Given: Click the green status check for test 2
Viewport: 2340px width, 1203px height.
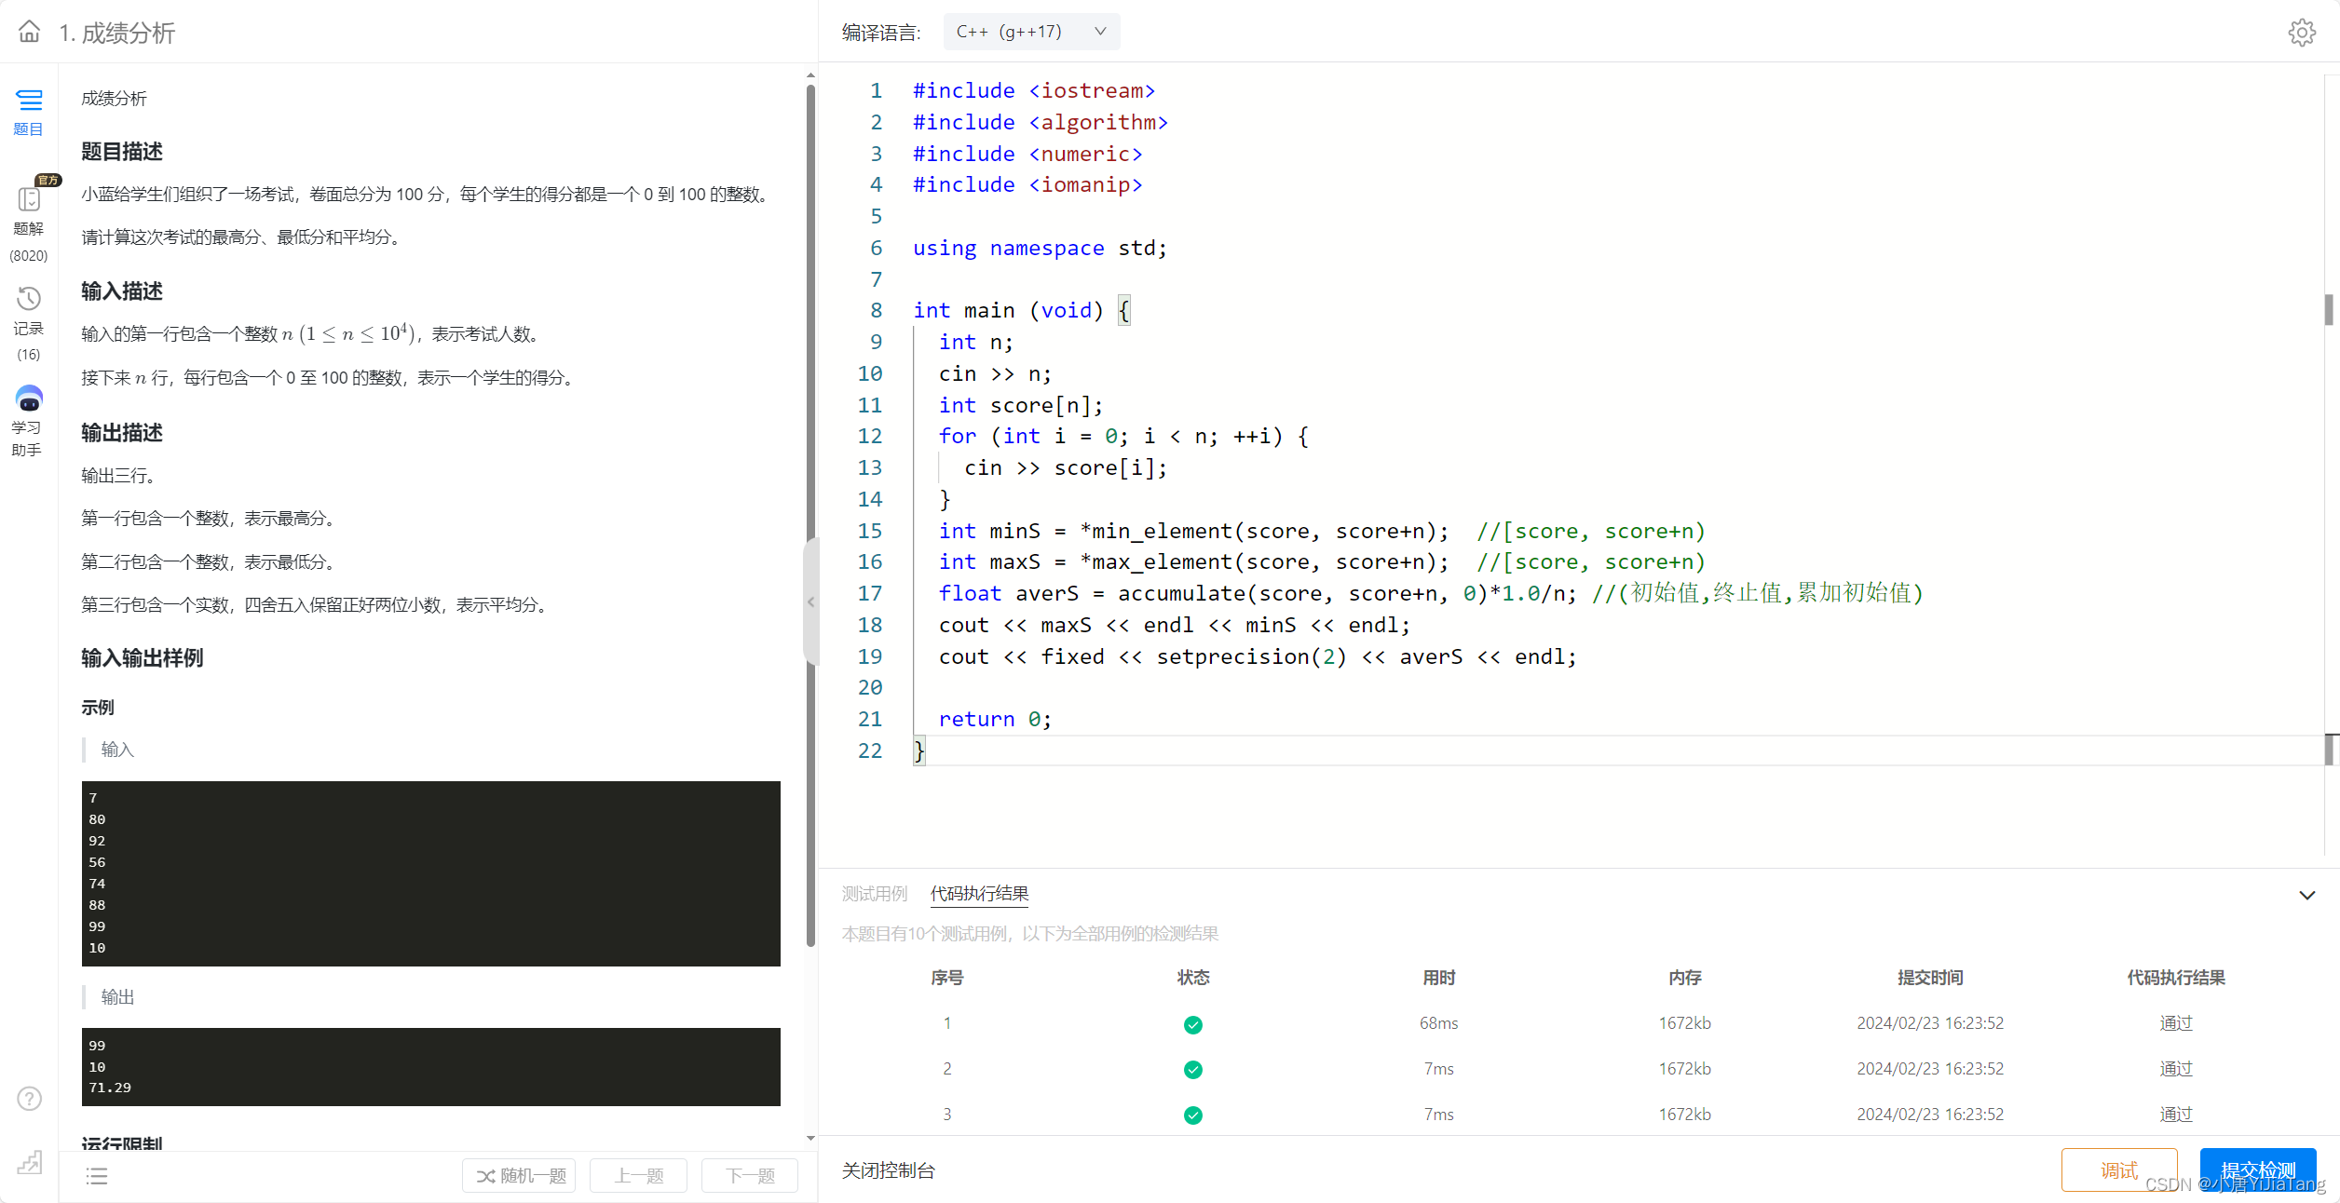Looking at the screenshot, I should pos(1192,1070).
